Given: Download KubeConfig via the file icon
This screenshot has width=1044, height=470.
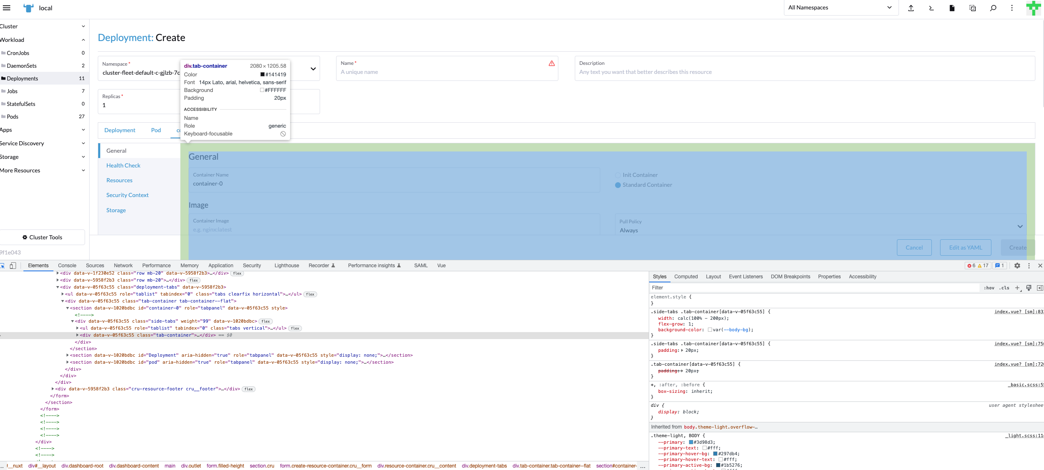Looking at the screenshot, I should point(952,8).
